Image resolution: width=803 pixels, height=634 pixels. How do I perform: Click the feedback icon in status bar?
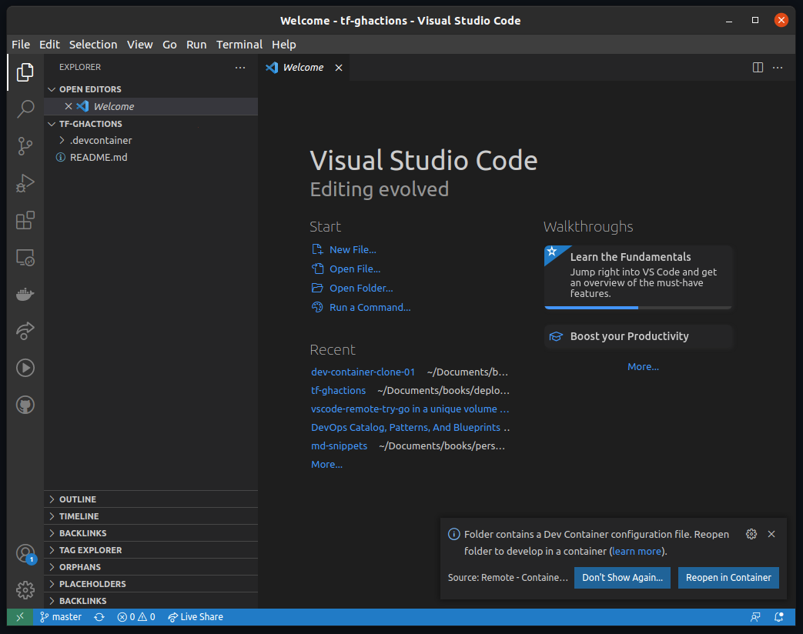click(x=755, y=617)
